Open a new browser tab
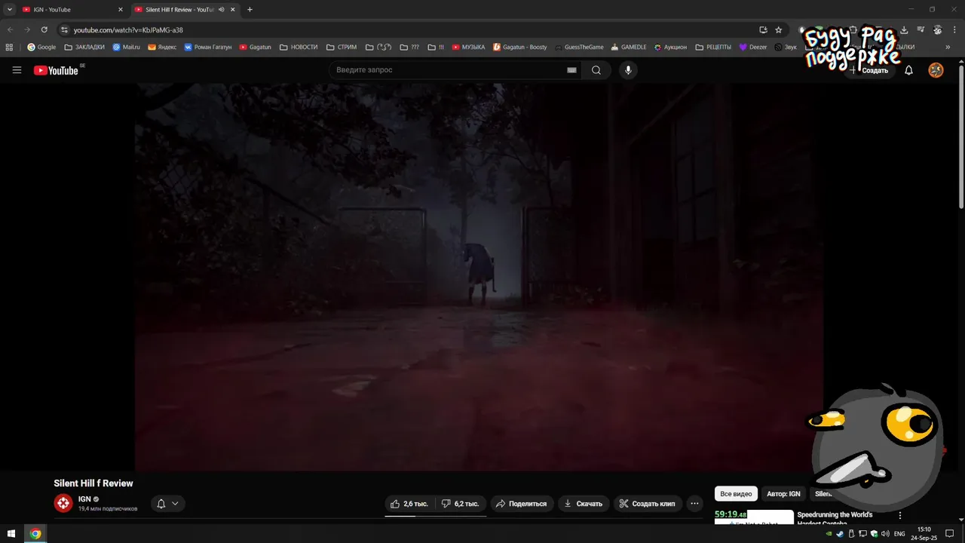Viewport: 965px width, 543px height. click(x=250, y=10)
